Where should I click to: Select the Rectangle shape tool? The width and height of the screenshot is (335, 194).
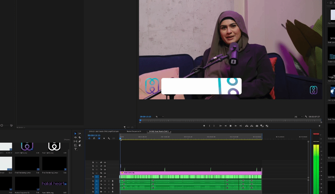point(75,145)
